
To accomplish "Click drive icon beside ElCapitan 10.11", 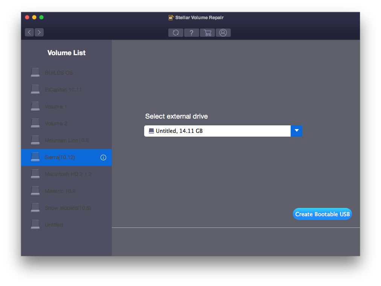I will pos(35,90).
